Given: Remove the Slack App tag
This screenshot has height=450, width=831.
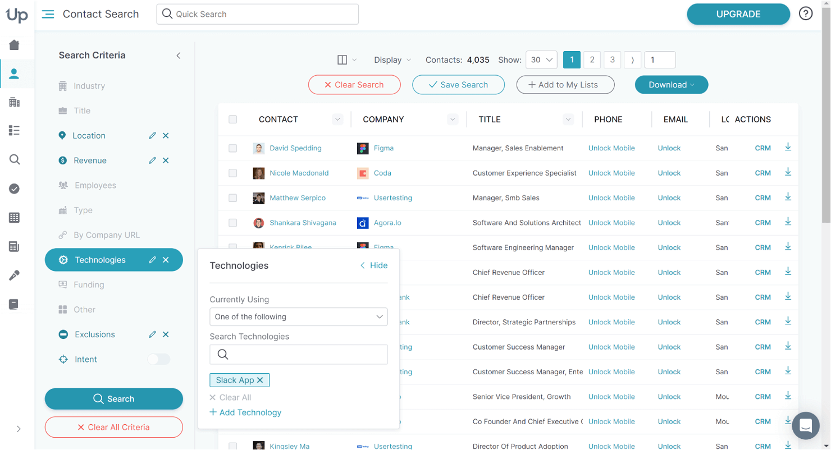Looking at the screenshot, I should [260, 380].
